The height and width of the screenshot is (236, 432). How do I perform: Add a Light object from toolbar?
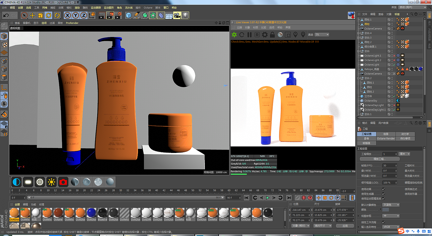point(185,15)
